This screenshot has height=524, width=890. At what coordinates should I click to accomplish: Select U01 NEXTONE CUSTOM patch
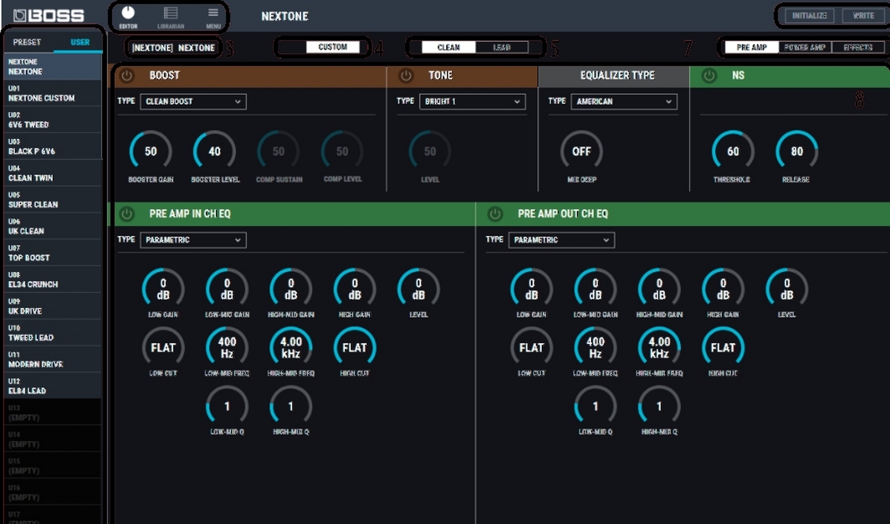[x=52, y=93]
